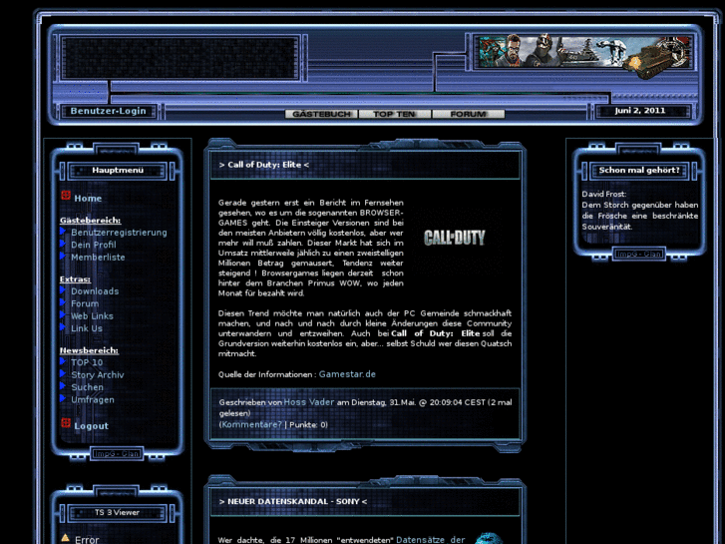Click the NEUER DATENSKANDAL - SONY title
This screenshot has width=725, height=544.
tap(293, 501)
